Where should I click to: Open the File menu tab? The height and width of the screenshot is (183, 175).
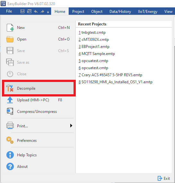(9, 11)
